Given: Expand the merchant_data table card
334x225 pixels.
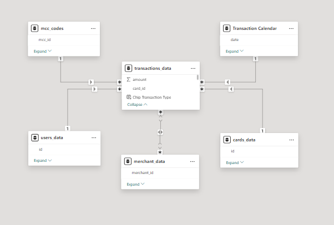Looking at the screenshot, I should click(x=136, y=185).
